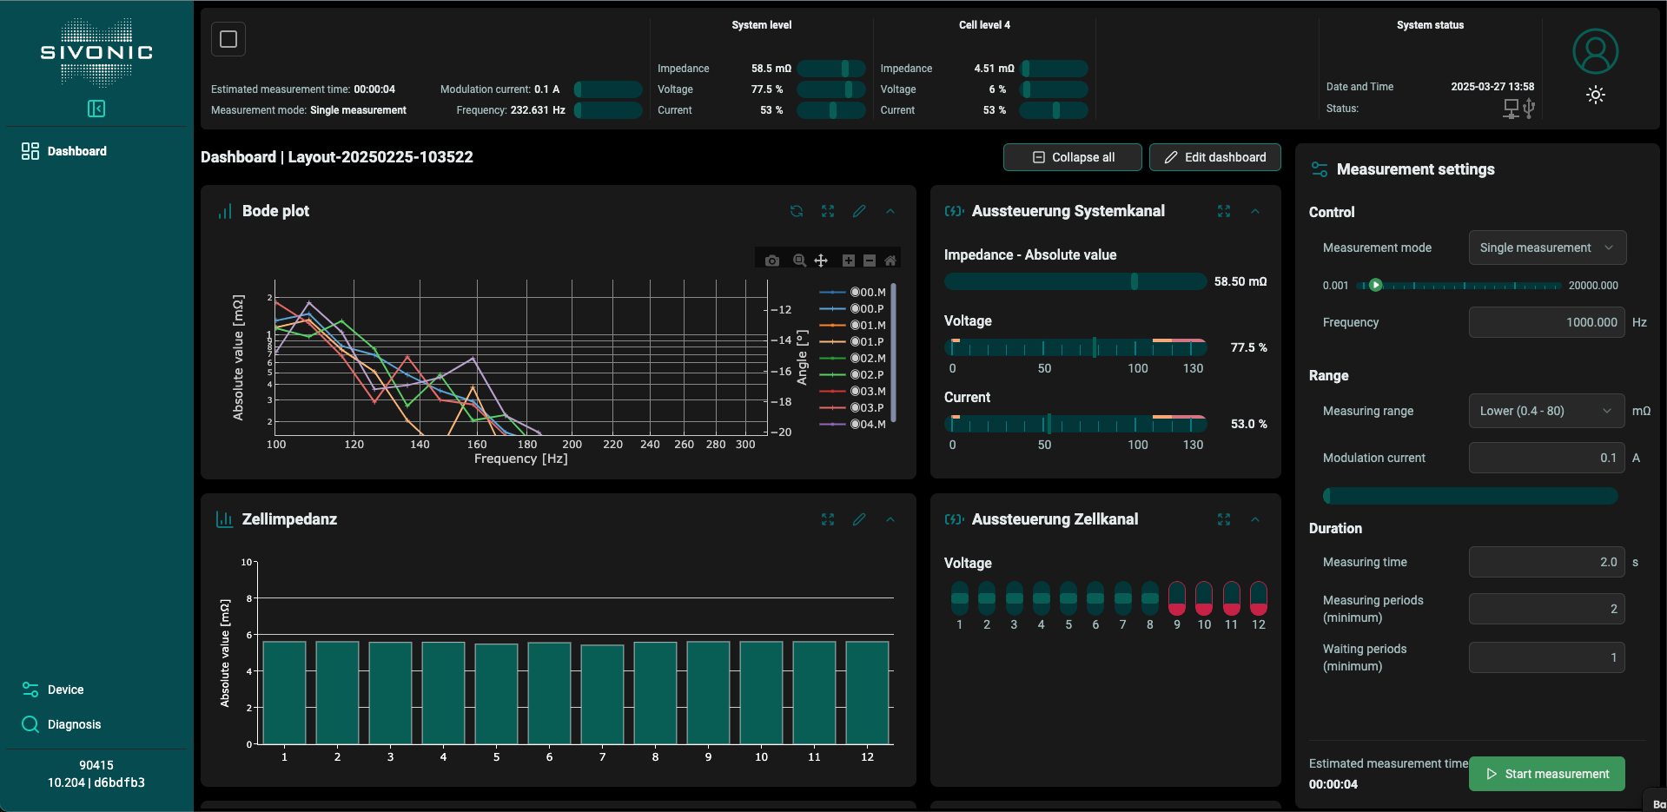Screen dimensions: 1667x812
Task: Edit the Zellimpedanz widget with pencil icon
Action: point(858,519)
